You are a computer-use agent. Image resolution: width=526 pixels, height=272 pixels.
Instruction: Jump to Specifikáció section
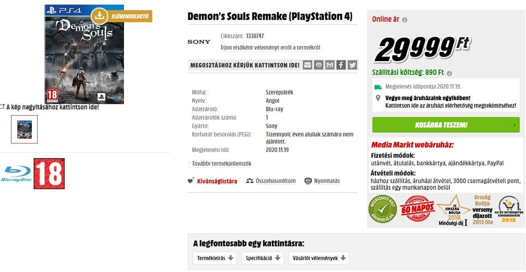tap(262, 258)
